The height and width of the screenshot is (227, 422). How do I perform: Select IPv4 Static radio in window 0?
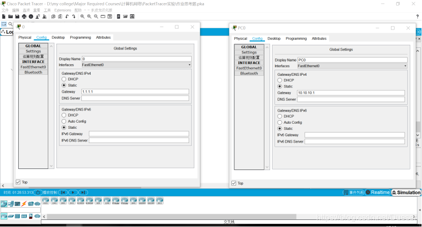(x=64, y=86)
